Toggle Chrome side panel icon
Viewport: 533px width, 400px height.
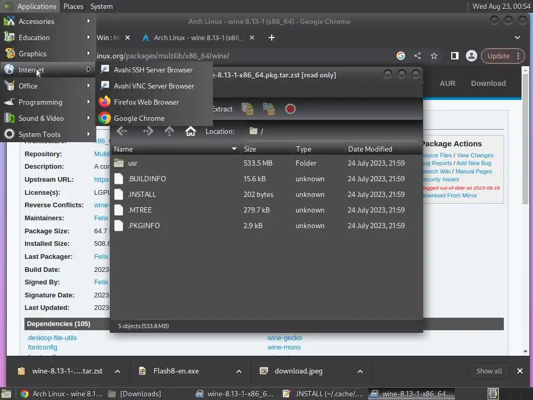454,56
